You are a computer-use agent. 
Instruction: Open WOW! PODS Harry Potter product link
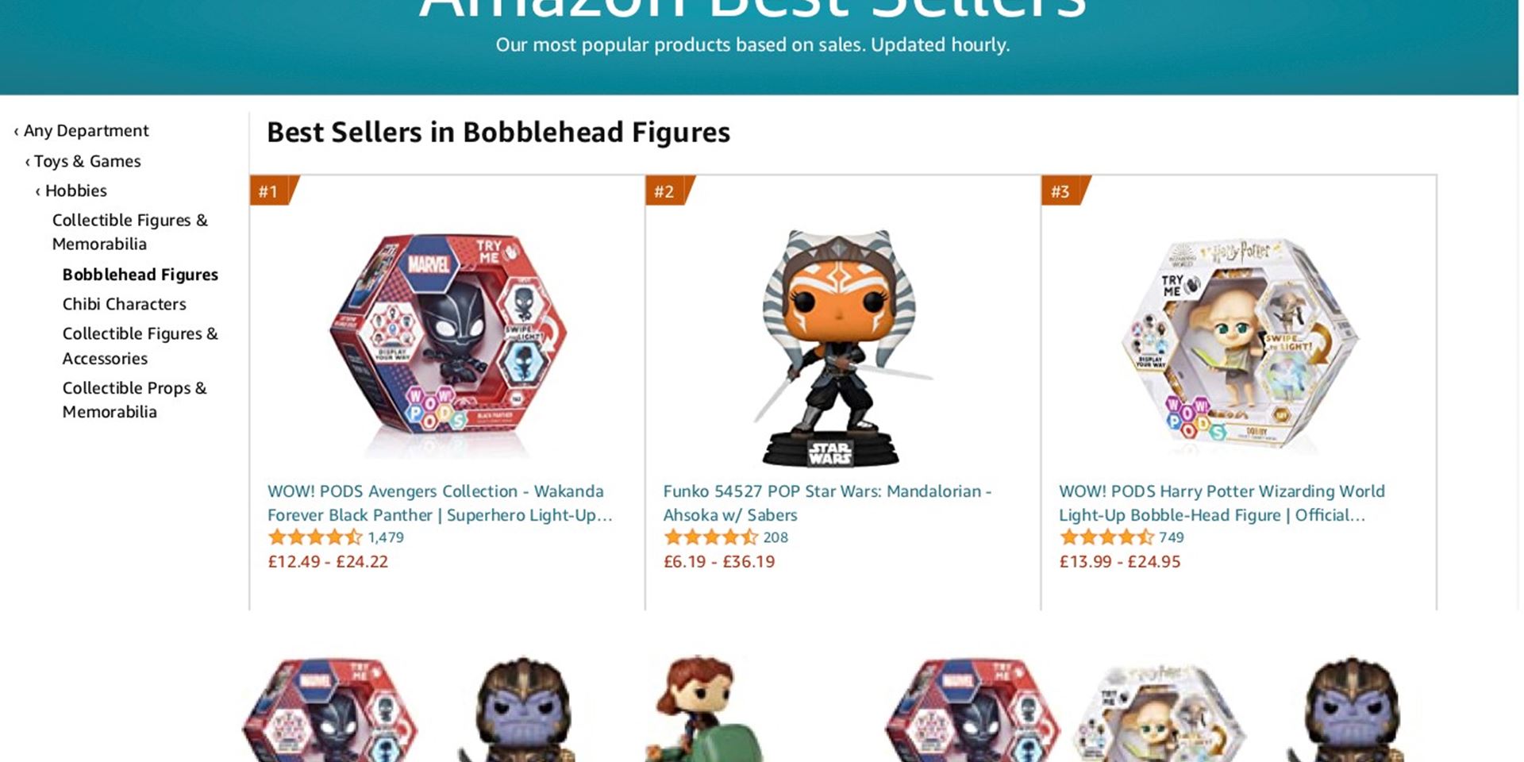click(1222, 503)
